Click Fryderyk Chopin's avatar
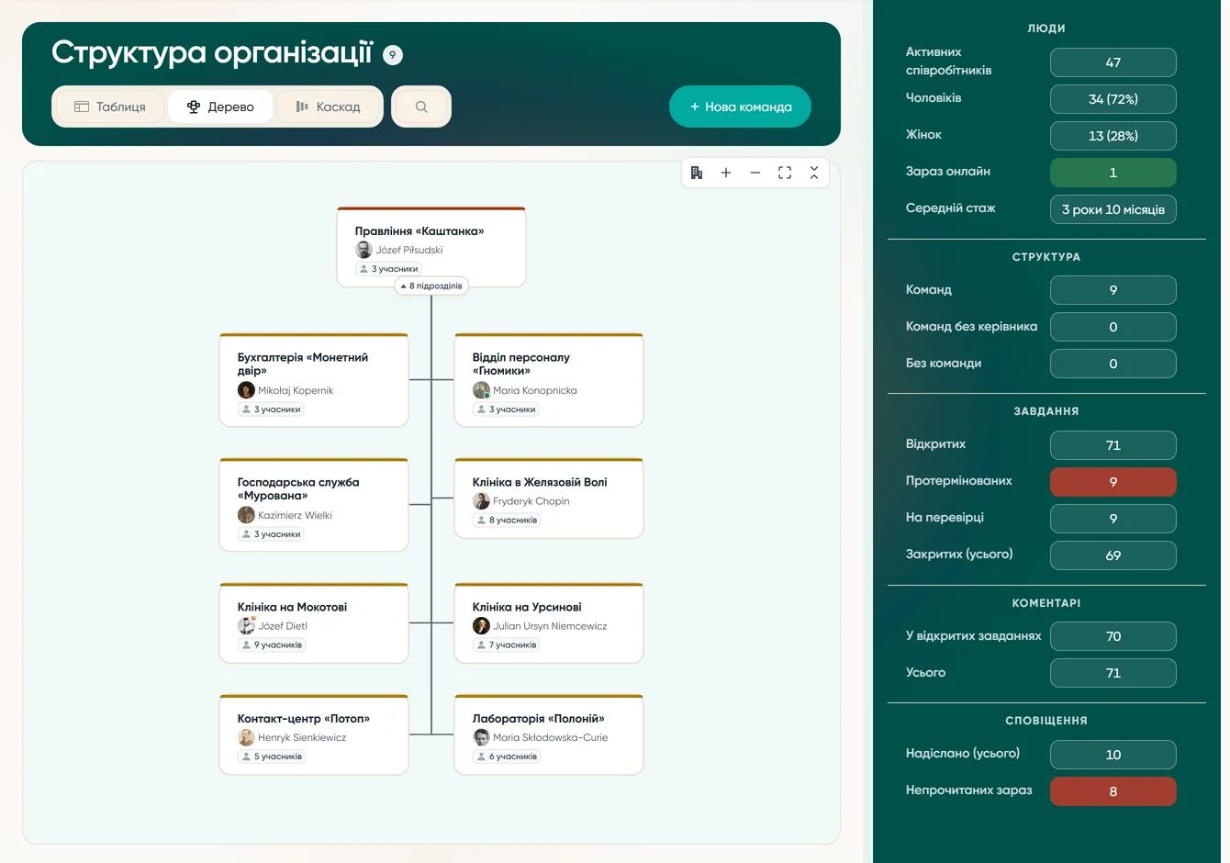This screenshot has width=1230, height=863. 481,501
